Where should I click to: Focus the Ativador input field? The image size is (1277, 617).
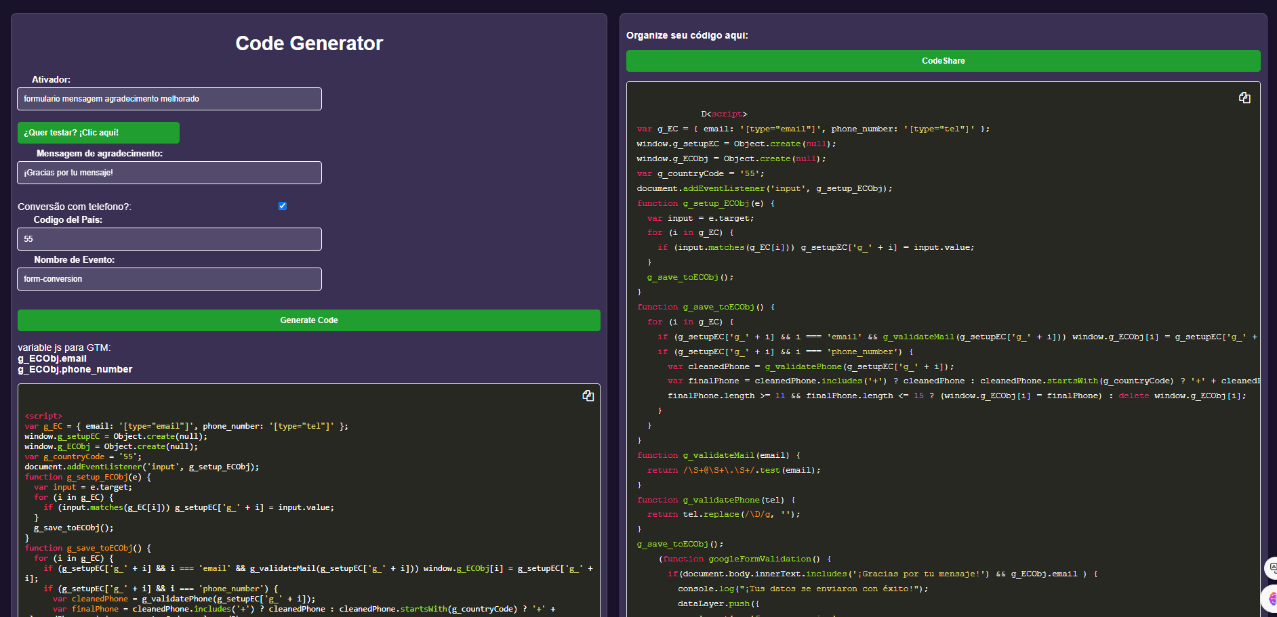(x=169, y=99)
